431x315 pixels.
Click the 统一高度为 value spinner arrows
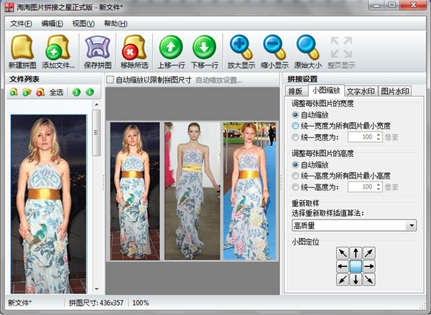[x=379, y=187]
